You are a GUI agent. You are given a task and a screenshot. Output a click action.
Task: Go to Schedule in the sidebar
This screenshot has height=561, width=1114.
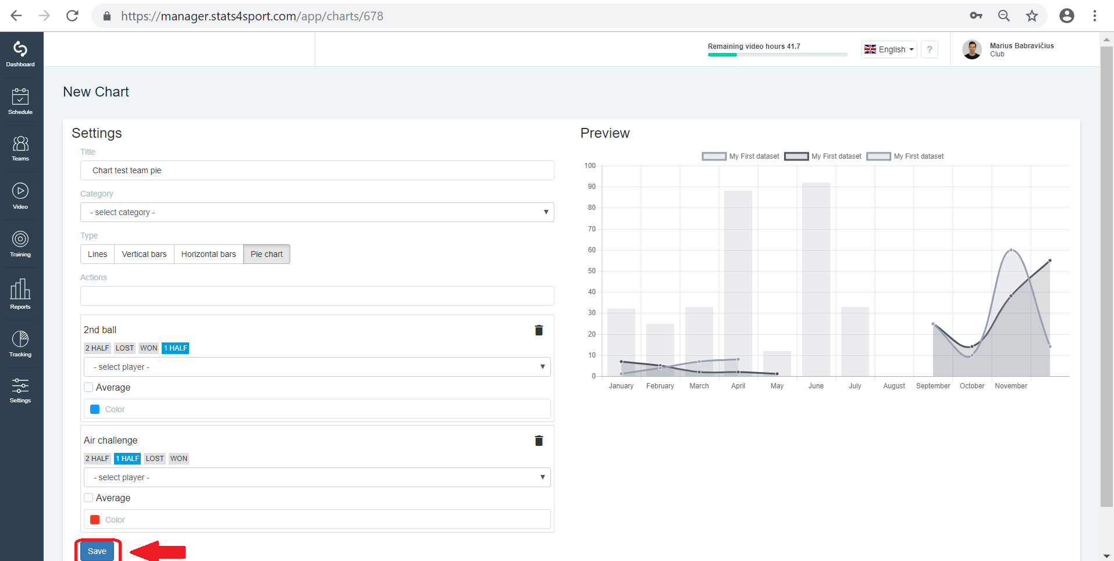[20, 101]
